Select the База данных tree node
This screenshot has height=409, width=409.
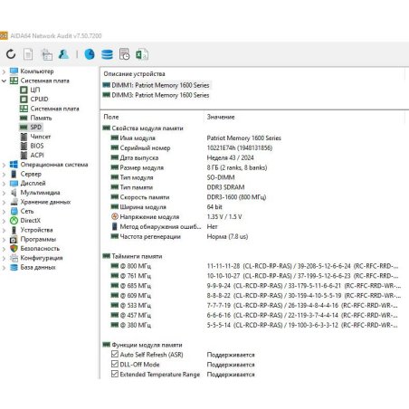[x=38, y=267]
